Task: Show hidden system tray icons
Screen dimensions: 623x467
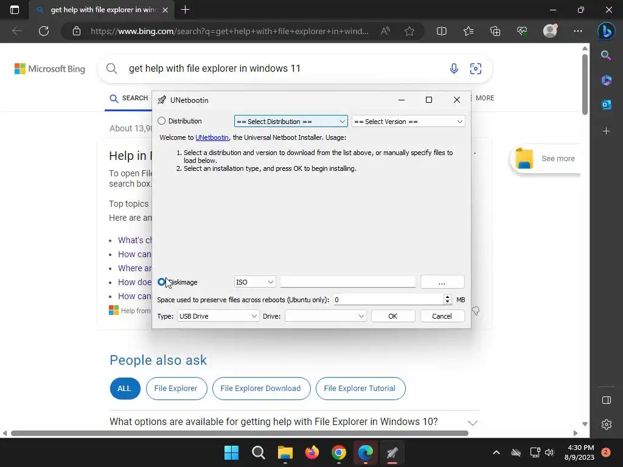Action: 496,452
